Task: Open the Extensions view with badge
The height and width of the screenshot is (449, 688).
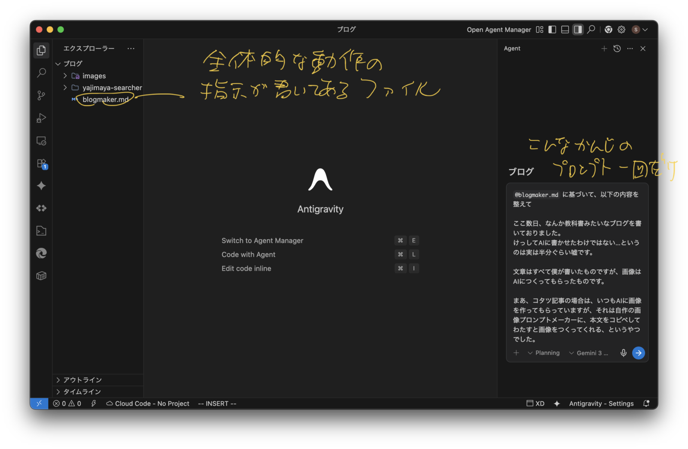Action: (41, 164)
